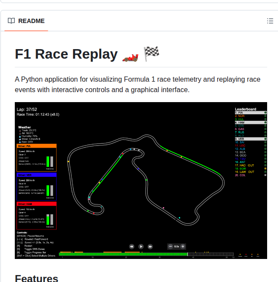Screen dimensions: 278x282
Task: Click the play button in replay
Action: click(141, 246)
